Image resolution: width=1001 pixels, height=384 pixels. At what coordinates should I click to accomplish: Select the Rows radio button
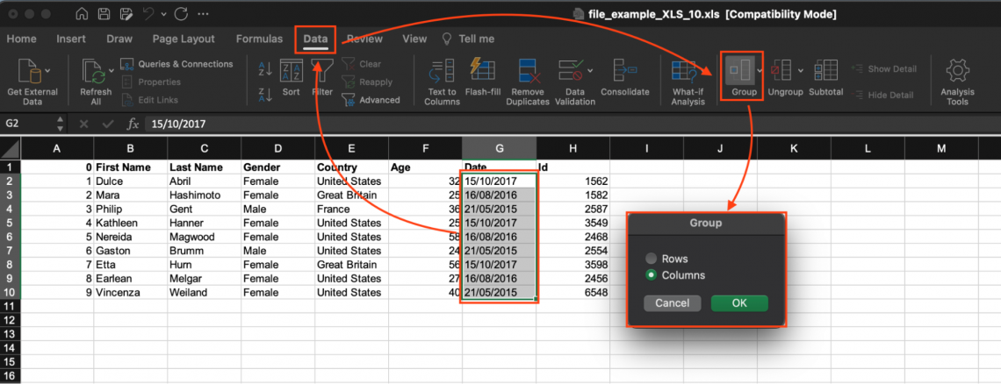(651, 259)
